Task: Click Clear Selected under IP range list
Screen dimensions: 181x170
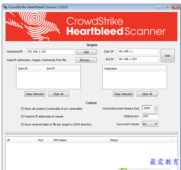Action: click(35, 94)
